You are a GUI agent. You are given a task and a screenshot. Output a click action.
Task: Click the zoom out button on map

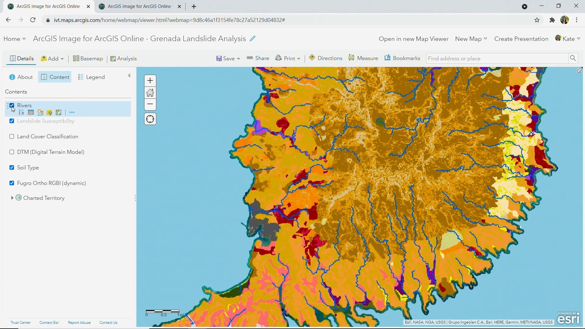coord(150,104)
